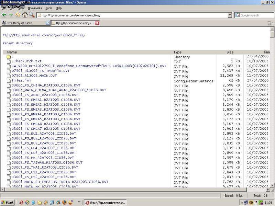Open D750i_R1J002_FS_TMobile.DVT

point(41,71)
